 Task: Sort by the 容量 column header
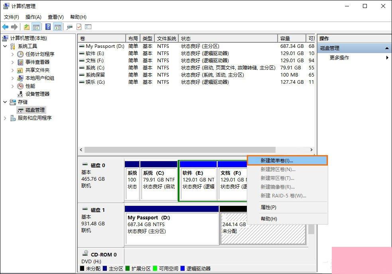292,39
